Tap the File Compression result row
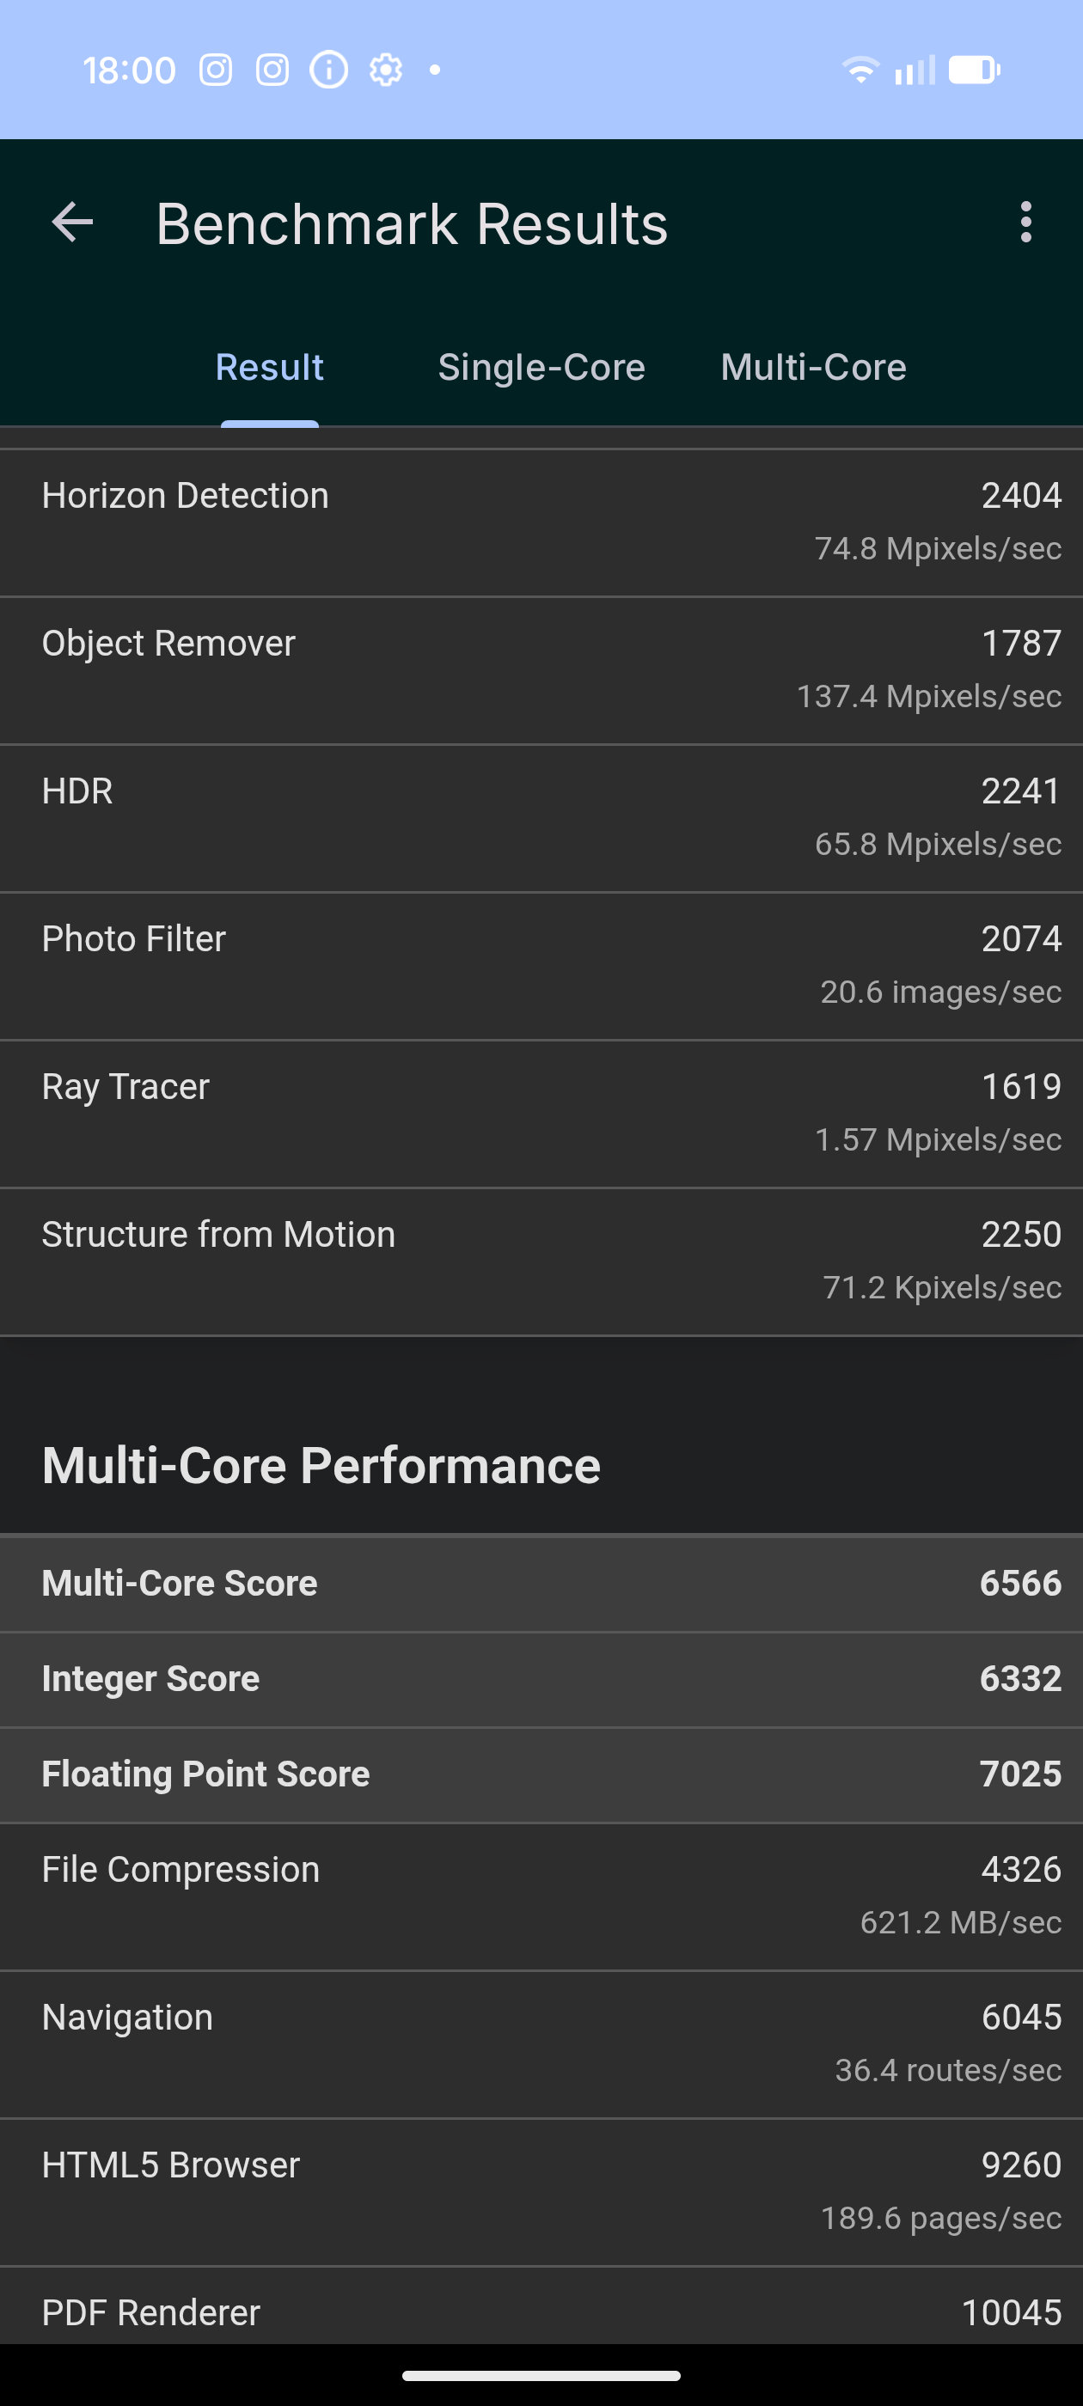The image size is (1083, 2406). [541, 1895]
